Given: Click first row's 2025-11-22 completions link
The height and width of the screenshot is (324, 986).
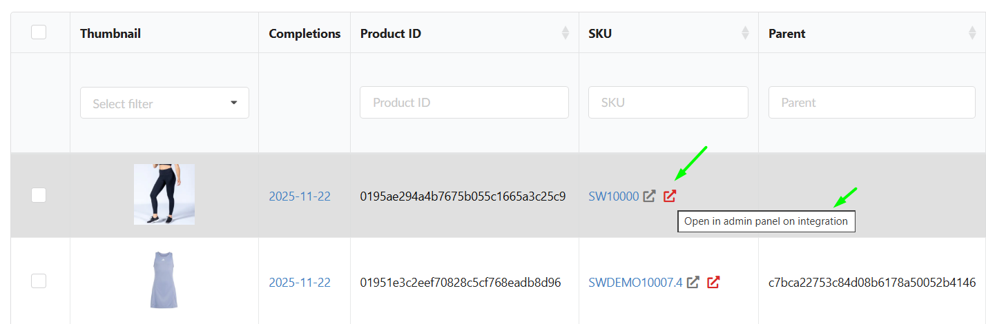Looking at the screenshot, I should (x=300, y=196).
